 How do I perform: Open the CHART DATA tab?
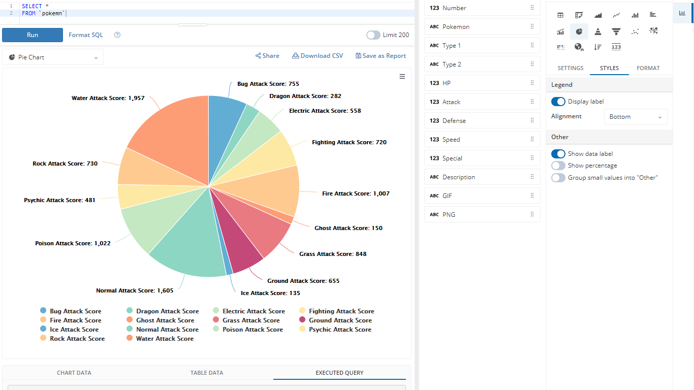point(74,373)
